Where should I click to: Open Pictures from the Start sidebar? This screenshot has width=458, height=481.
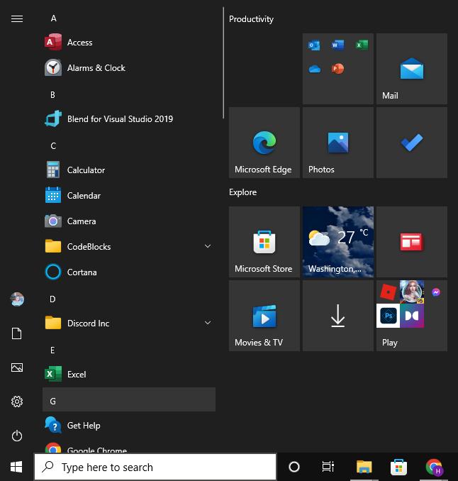coord(17,367)
